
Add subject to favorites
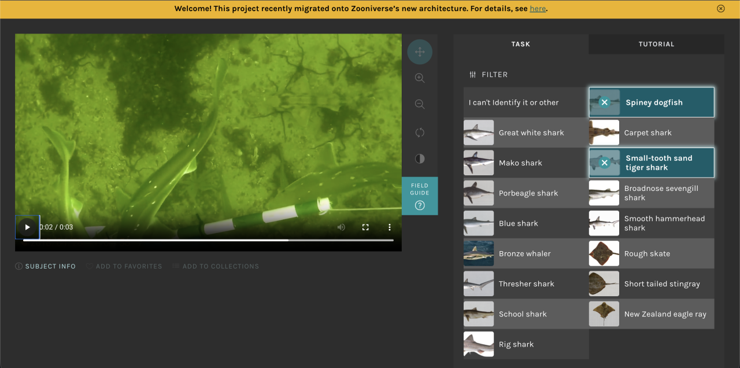point(124,266)
